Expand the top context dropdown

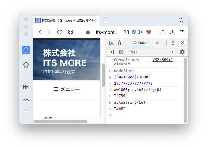151,52
